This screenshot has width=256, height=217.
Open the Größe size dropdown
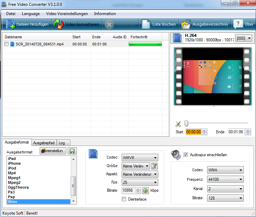click(136, 166)
